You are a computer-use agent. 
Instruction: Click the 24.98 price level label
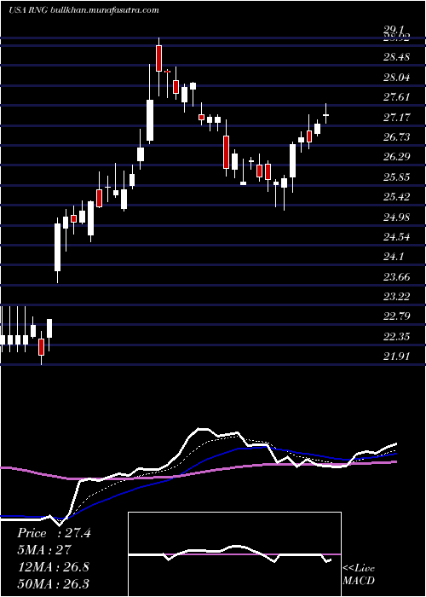pyautogui.click(x=396, y=217)
